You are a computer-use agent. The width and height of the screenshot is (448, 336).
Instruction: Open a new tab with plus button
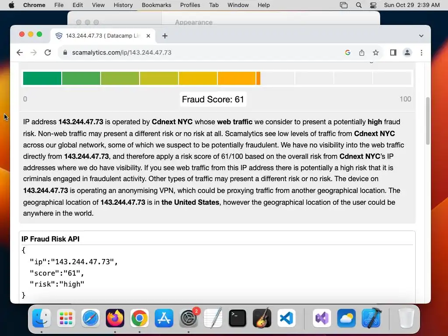click(165, 36)
